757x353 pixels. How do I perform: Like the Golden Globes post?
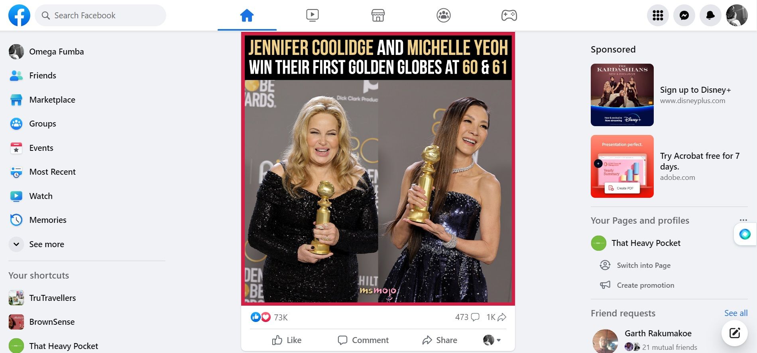tap(287, 340)
